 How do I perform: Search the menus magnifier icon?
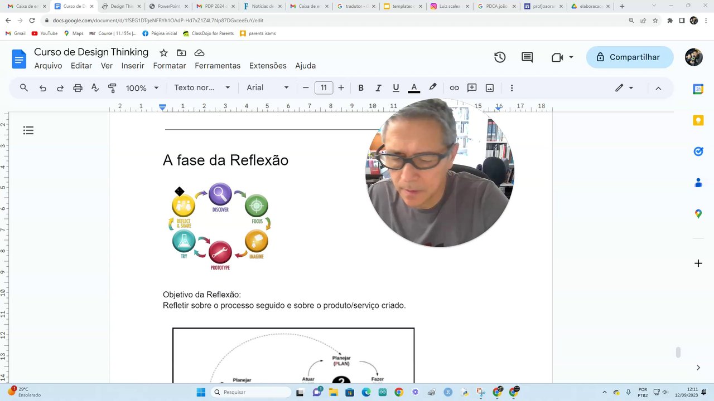pyautogui.click(x=24, y=88)
